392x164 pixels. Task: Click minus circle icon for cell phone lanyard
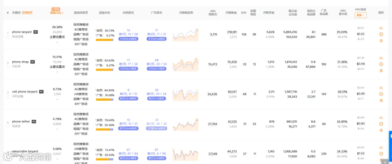(381, 94)
